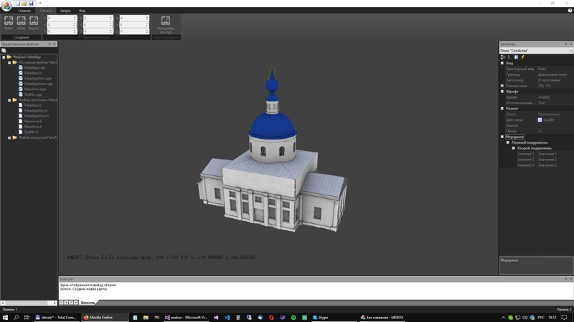Select StdAfx.cpp in file tree
The image size is (574, 322).
(33, 94)
